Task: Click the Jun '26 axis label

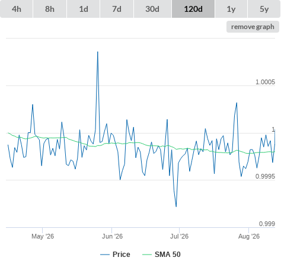Action: 112,236
